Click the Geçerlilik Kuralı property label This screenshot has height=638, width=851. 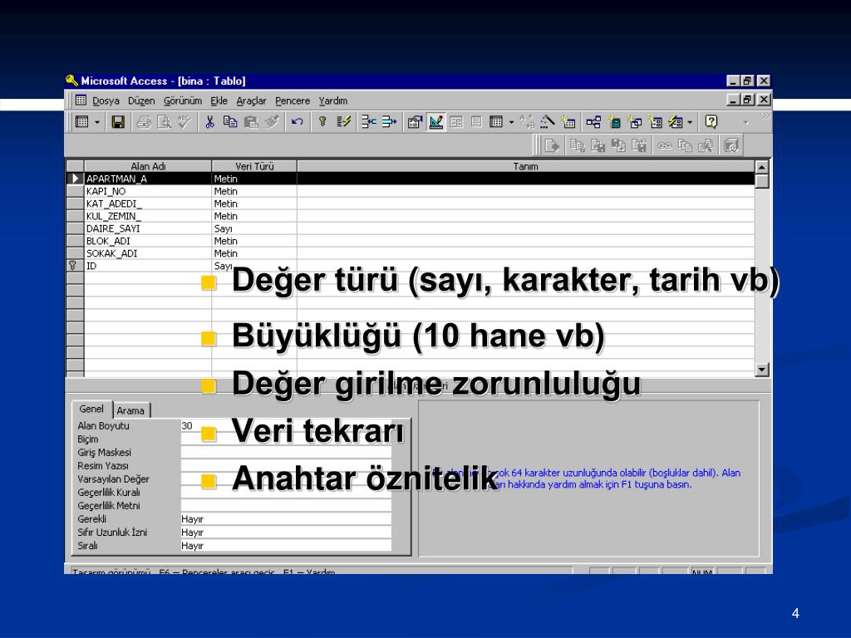(x=109, y=493)
